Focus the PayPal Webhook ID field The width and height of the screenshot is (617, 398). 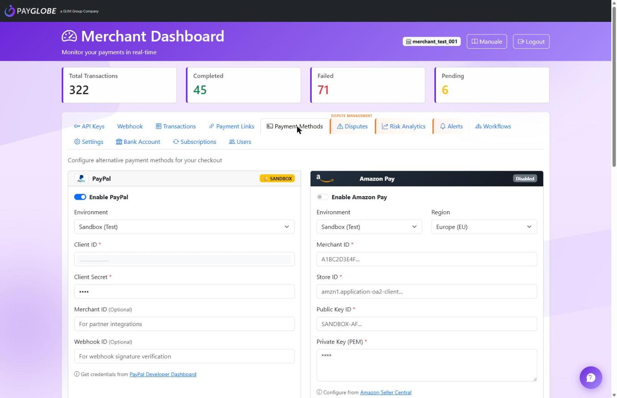pyautogui.click(x=184, y=356)
